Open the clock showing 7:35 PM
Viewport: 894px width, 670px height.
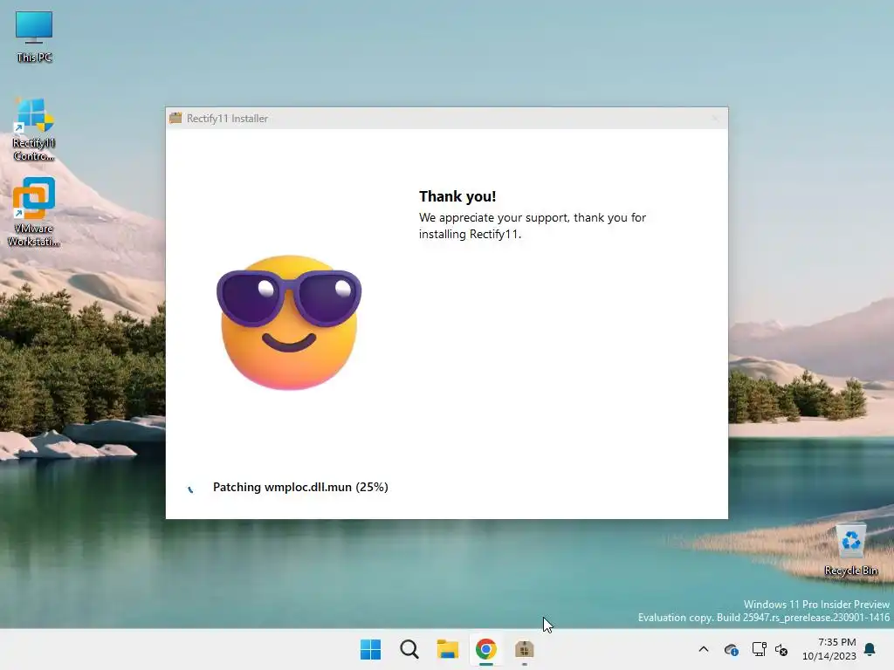tap(829, 649)
